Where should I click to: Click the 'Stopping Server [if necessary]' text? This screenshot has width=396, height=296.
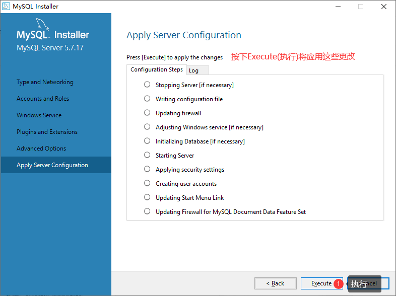click(x=194, y=85)
